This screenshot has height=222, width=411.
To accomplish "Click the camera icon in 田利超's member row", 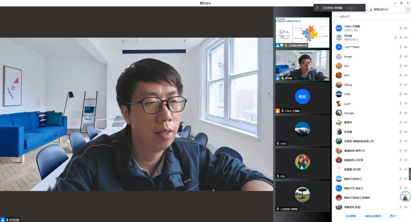I will click(406, 38).
